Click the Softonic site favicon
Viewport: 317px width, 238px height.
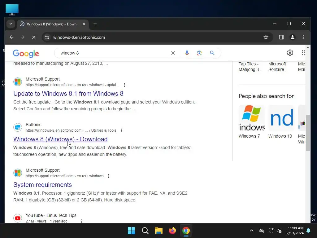[x=18, y=127]
